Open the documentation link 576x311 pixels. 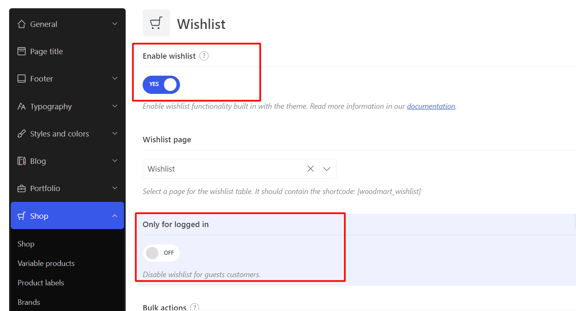[431, 106]
